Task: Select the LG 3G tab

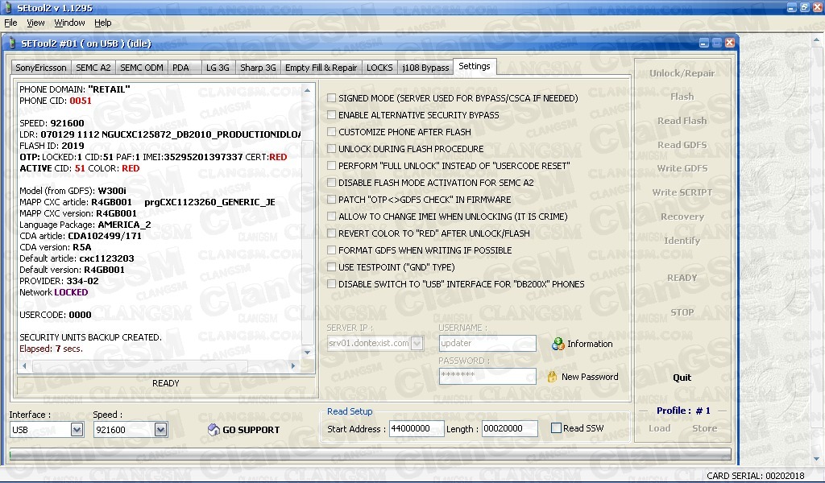Action: coord(218,68)
